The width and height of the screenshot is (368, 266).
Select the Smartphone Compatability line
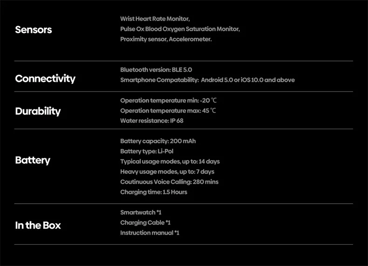pyautogui.click(x=207, y=80)
